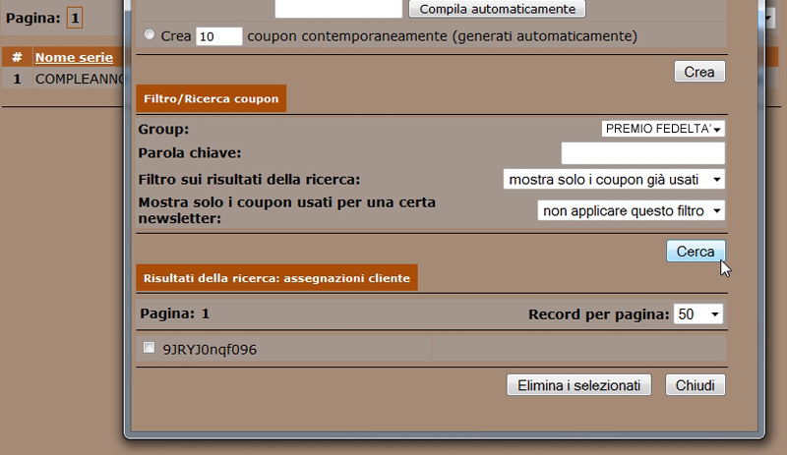Click the COMPLEANNO row in background table
Screen dimensions: 787x455
click(63, 79)
